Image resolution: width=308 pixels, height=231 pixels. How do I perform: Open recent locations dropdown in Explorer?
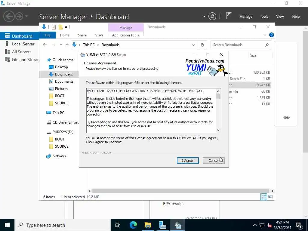coord(61,45)
